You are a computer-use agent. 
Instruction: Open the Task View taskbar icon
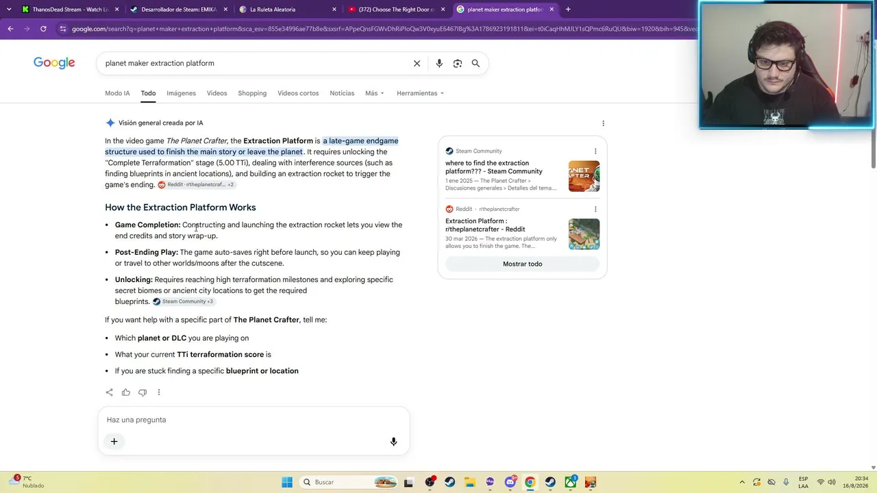coord(409,482)
